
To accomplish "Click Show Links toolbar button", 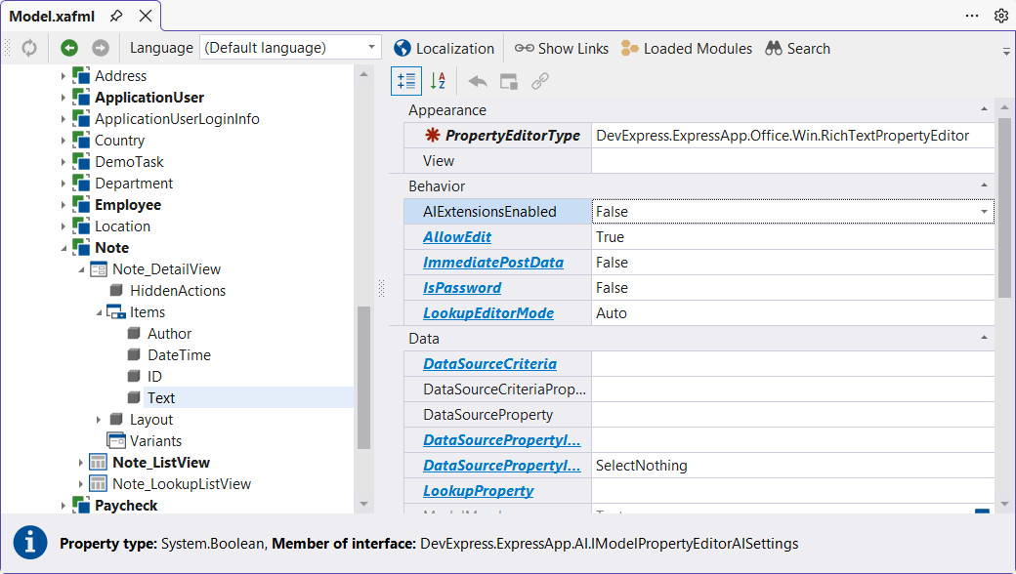I will click(x=561, y=49).
